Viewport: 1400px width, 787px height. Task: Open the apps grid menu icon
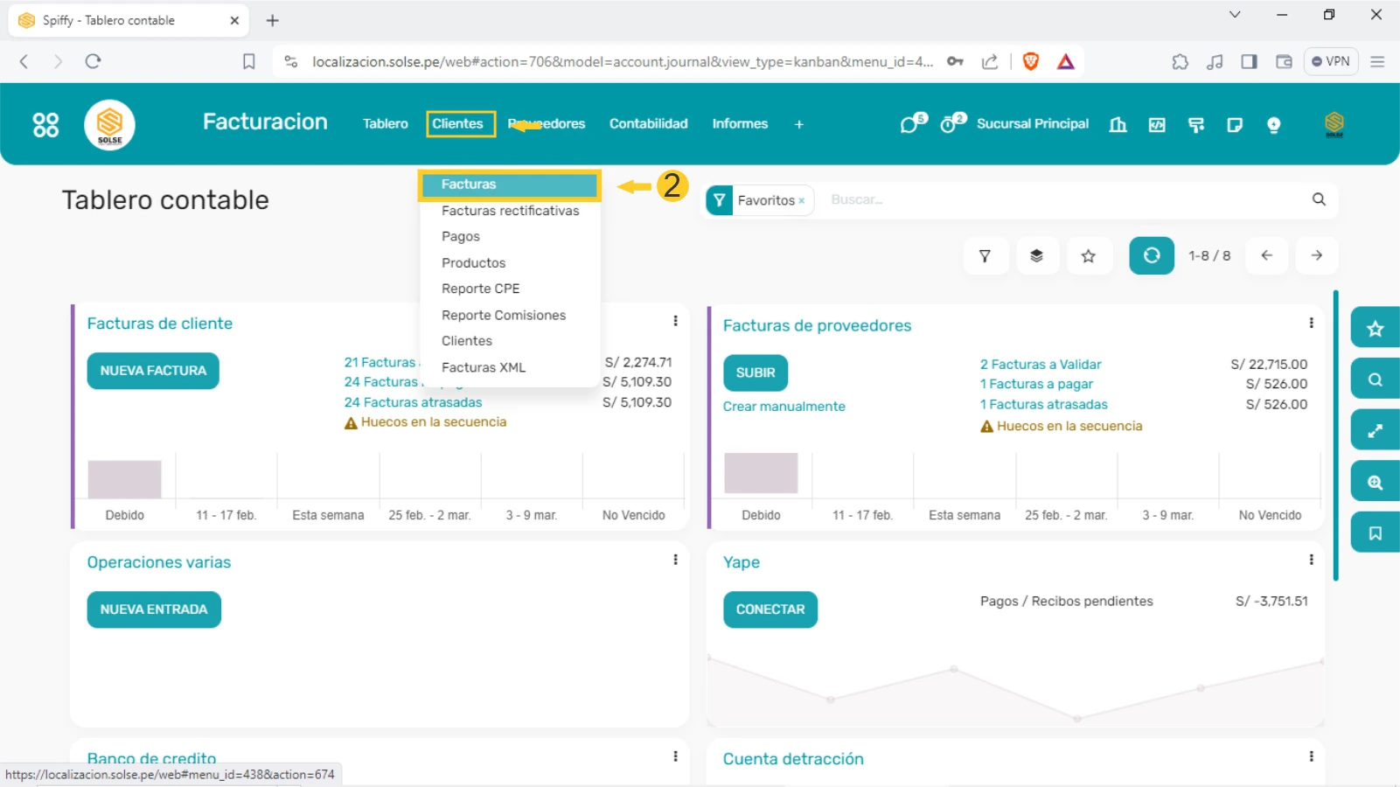[x=45, y=125]
